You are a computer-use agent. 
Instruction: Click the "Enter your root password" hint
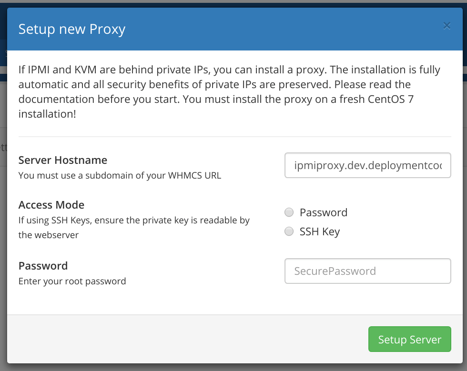click(x=72, y=281)
